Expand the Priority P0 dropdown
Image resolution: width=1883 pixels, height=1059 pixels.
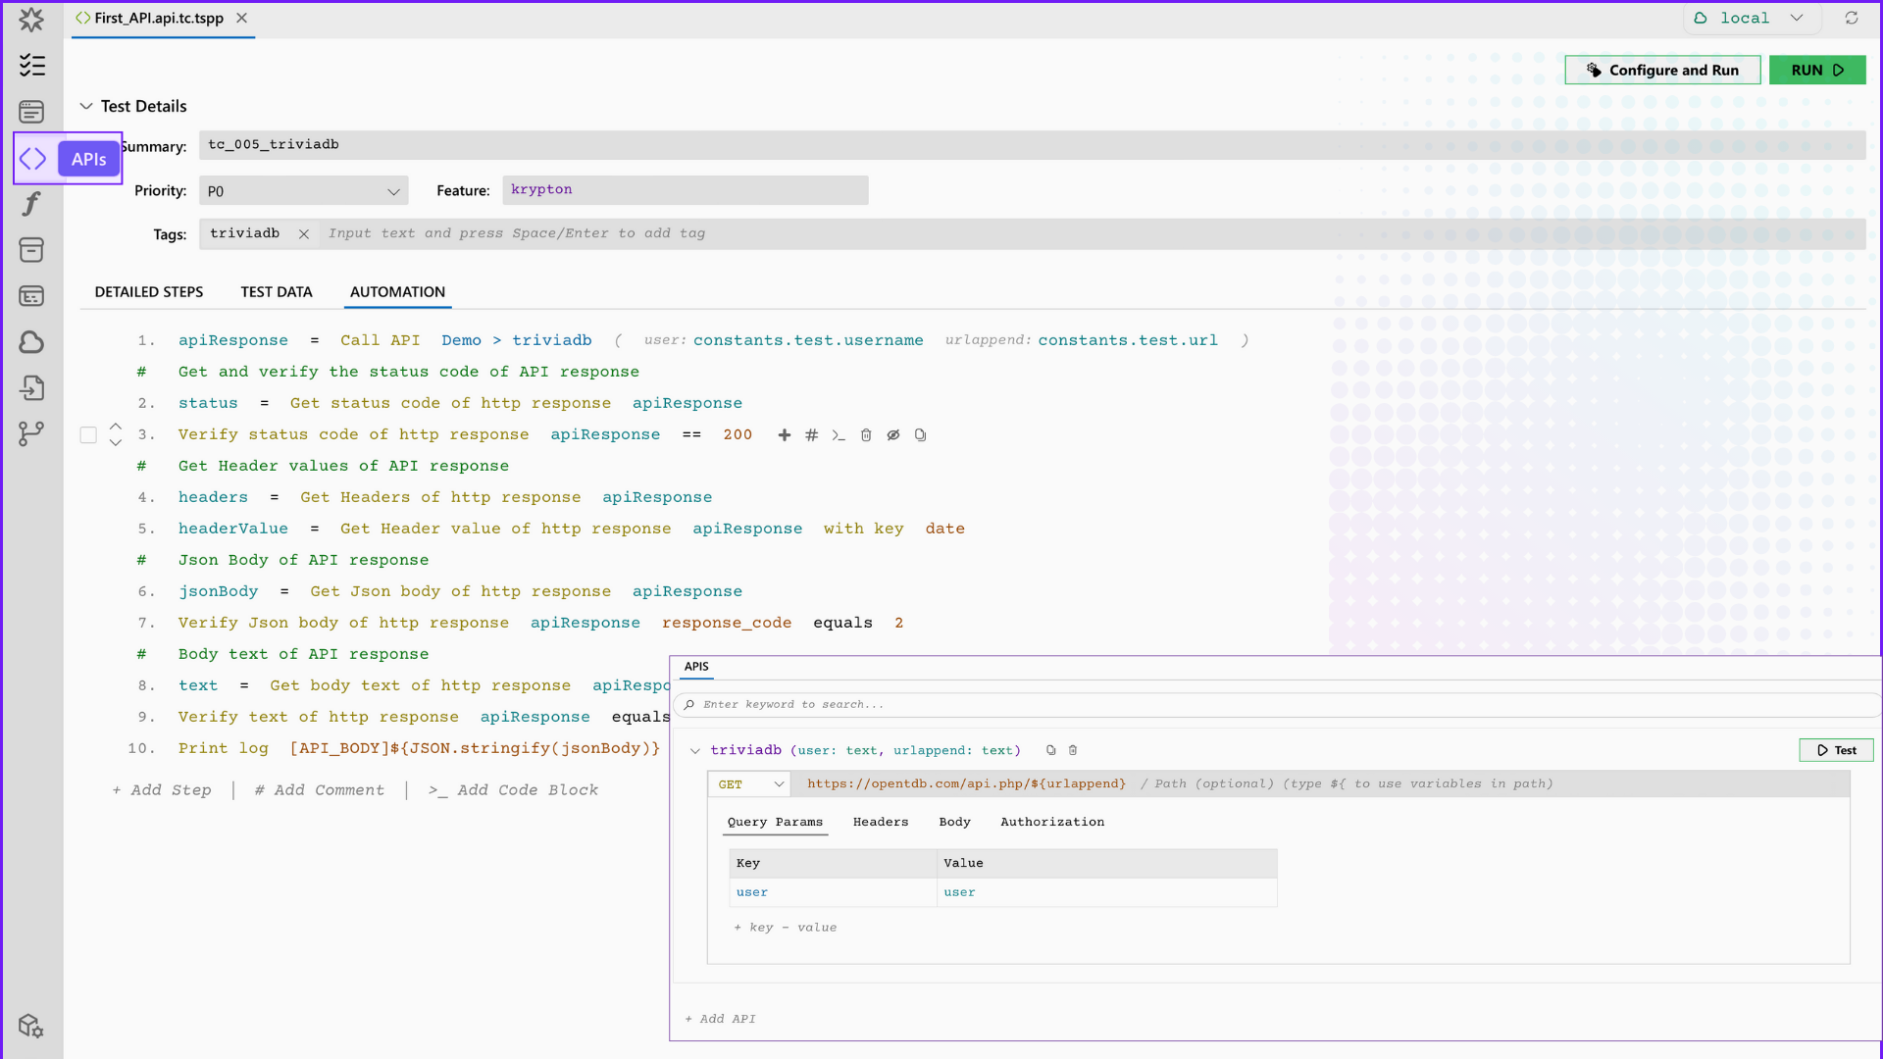coord(303,191)
